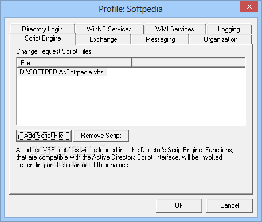
Task: Close the Profile: Softpedia window
Action: point(249,7)
